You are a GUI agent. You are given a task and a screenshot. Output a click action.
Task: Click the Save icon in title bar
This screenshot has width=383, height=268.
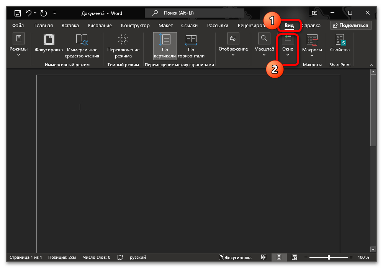[18, 13]
